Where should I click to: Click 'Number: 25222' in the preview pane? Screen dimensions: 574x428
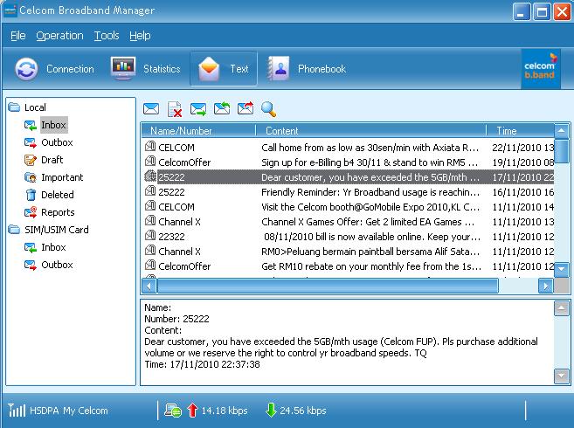[176, 319]
